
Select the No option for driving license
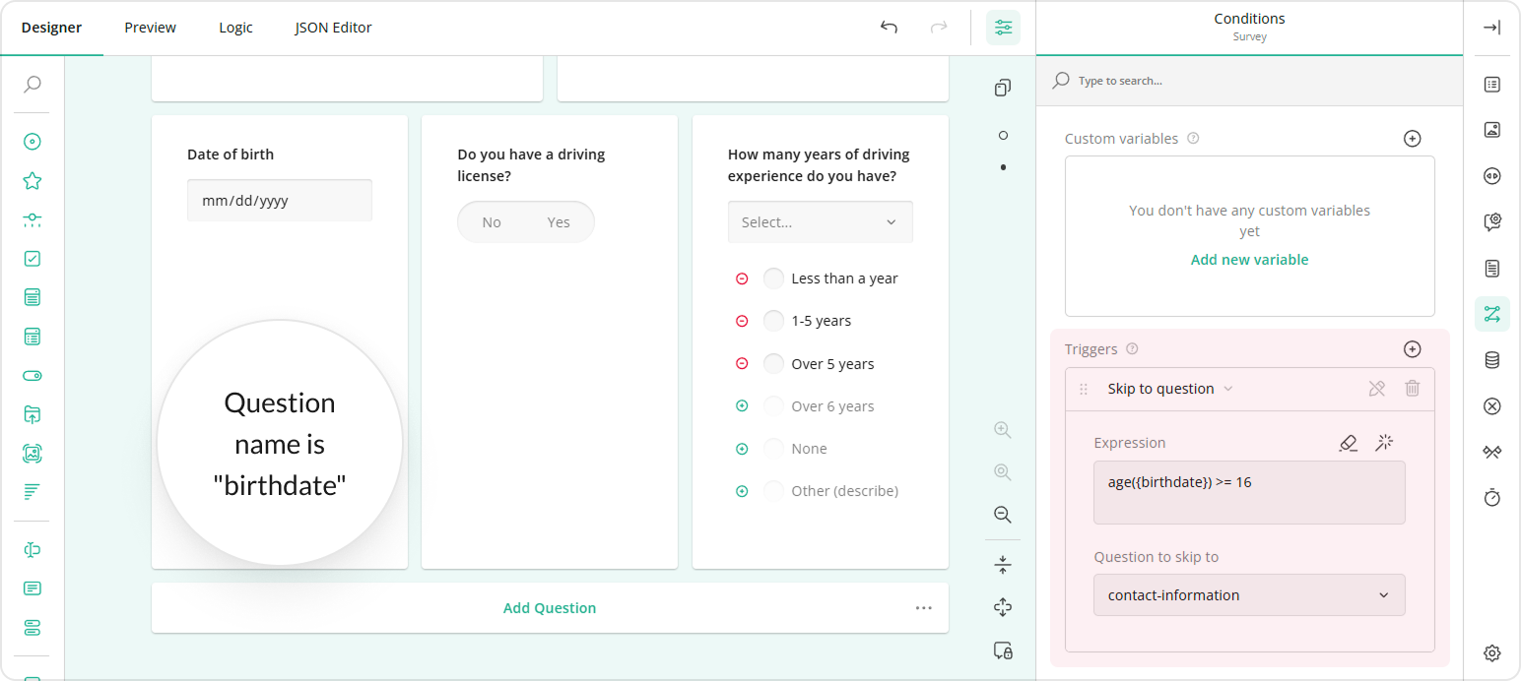pyautogui.click(x=492, y=221)
